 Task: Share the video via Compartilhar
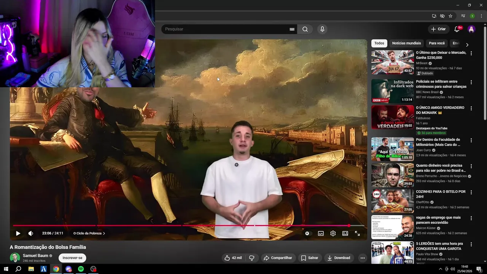278,258
